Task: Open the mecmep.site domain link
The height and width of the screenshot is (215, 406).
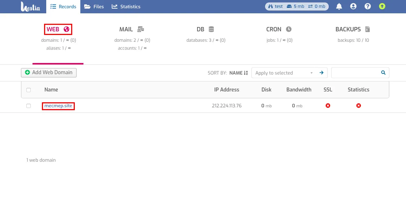Action: point(58,106)
